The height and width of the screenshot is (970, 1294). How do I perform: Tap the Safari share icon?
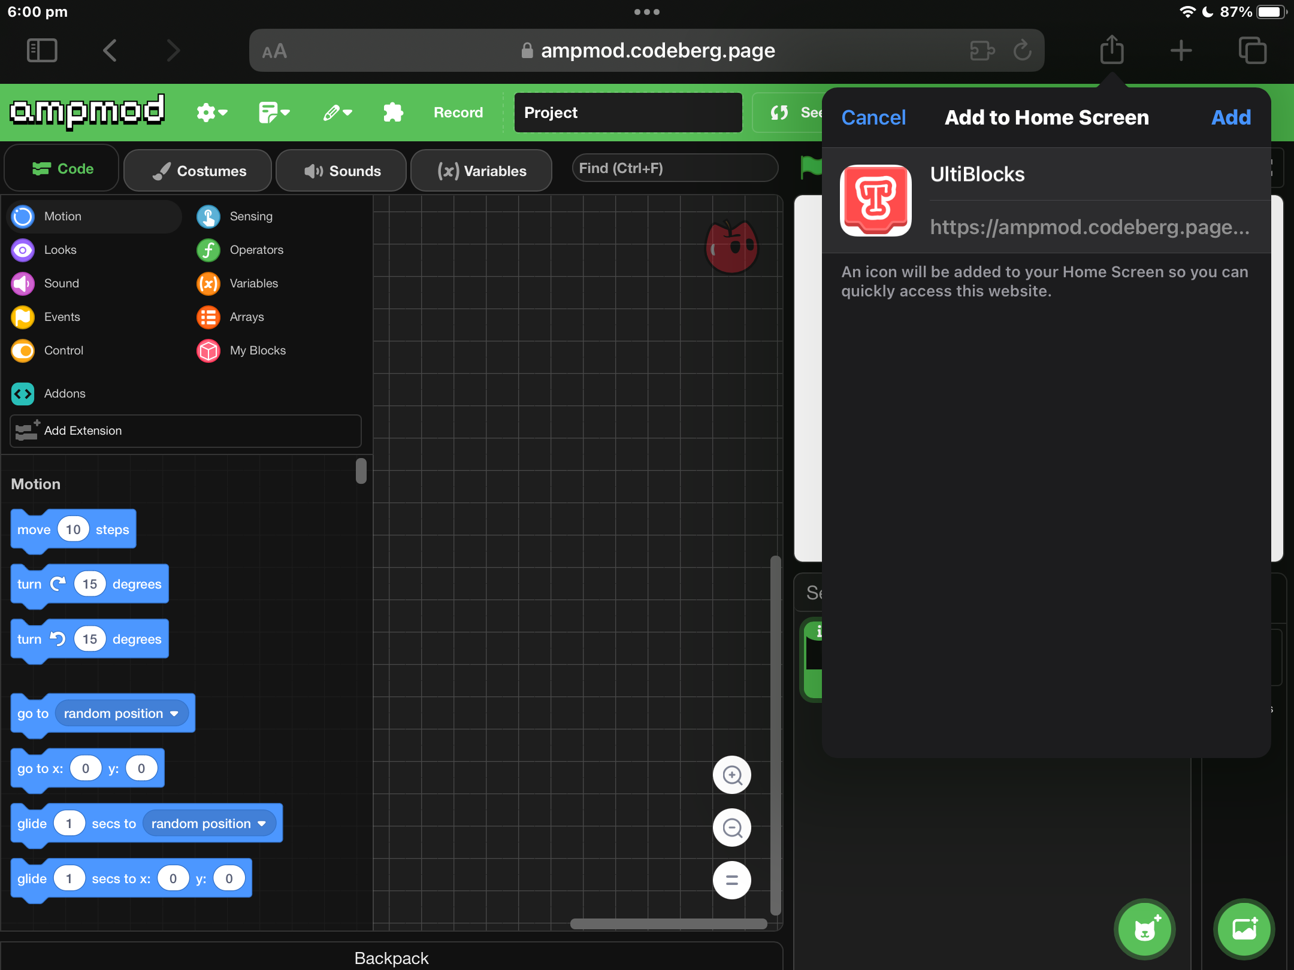pyautogui.click(x=1111, y=49)
